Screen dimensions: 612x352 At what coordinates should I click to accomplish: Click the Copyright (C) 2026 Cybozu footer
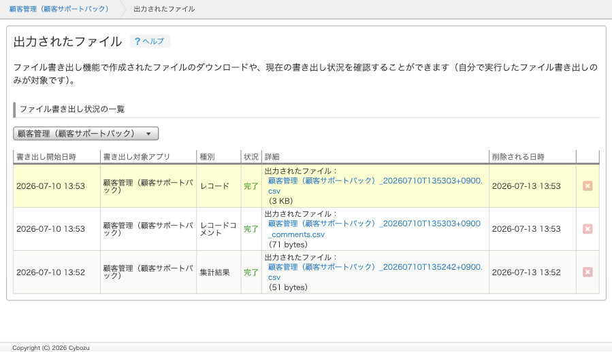(51, 348)
